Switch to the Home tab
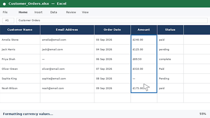 click(x=23, y=12)
